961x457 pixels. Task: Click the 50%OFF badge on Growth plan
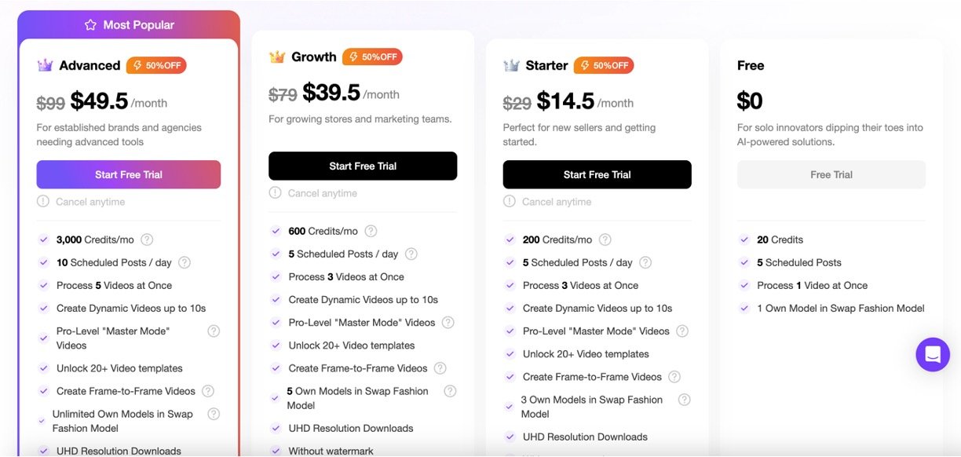click(x=372, y=57)
